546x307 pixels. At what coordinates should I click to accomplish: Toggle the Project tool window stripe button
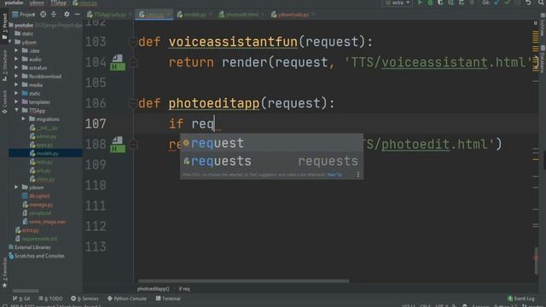point(4,26)
